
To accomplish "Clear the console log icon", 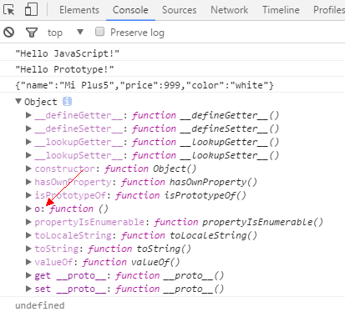I will point(9,33).
